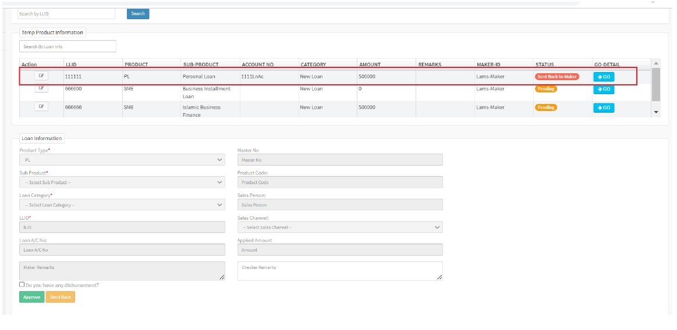
Task: Click into the Checker Remarks text area
Action: tap(340, 271)
